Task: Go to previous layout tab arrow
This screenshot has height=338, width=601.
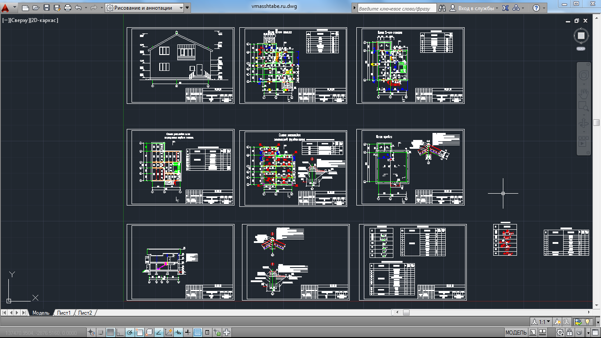Action: (11, 313)
